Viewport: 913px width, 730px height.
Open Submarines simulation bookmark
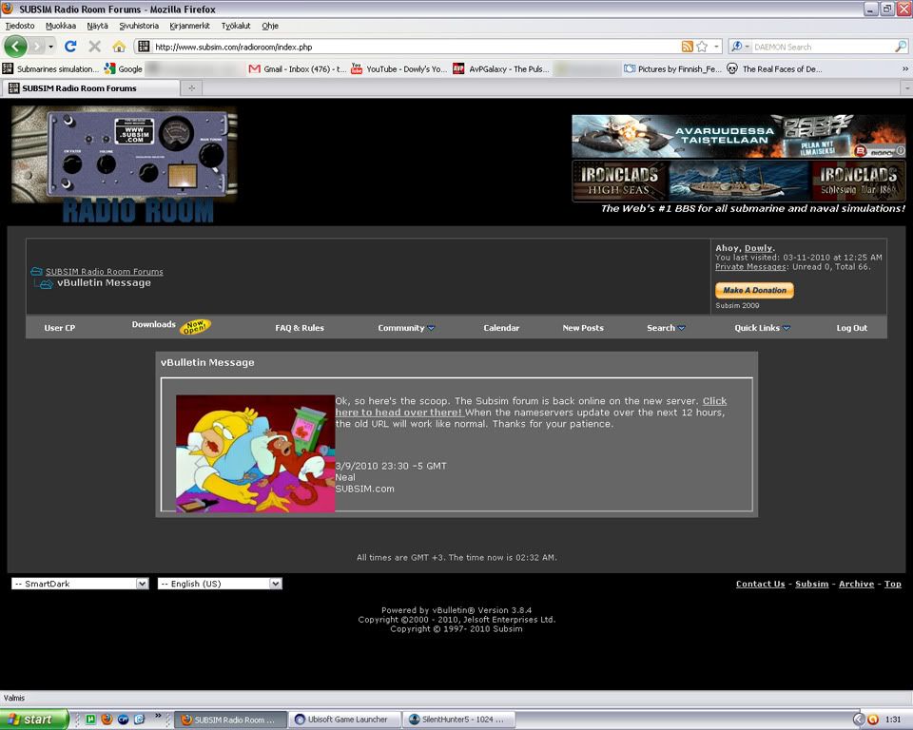click(51, 68)
